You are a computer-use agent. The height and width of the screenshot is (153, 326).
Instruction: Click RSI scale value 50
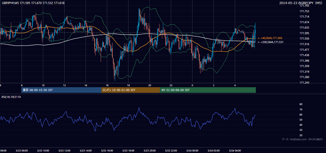301,120
